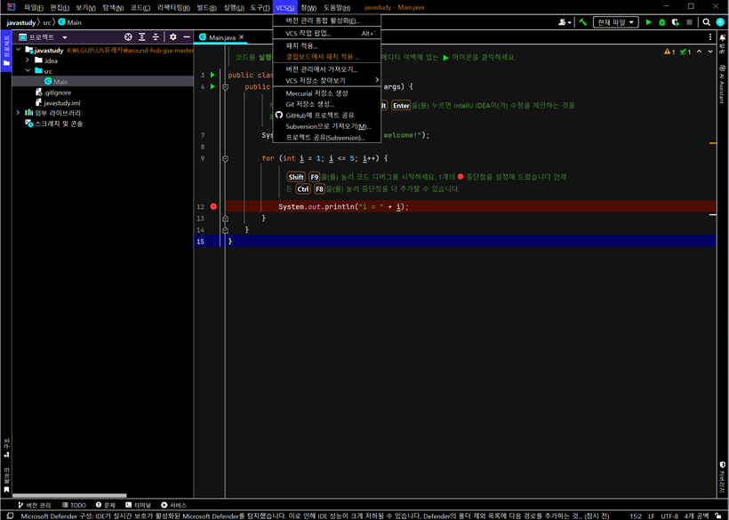Screen dimensions: 729x520
Task: Toggle the breakpoint on line 12
Action: pyautogui.click(x=213, y=205)
